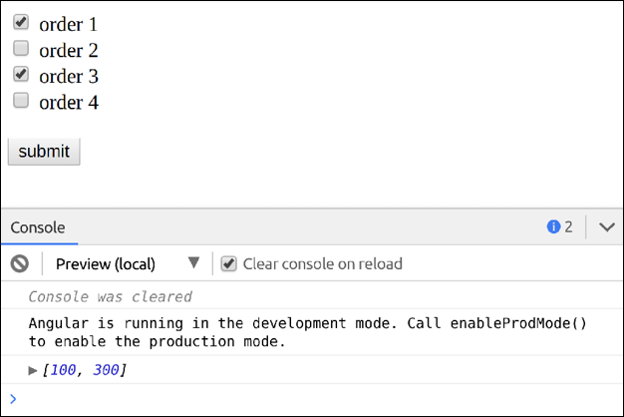The image size is (624, 417).
Task: Disable Clear console on reload checkbox
Action: tap(229, 263)
